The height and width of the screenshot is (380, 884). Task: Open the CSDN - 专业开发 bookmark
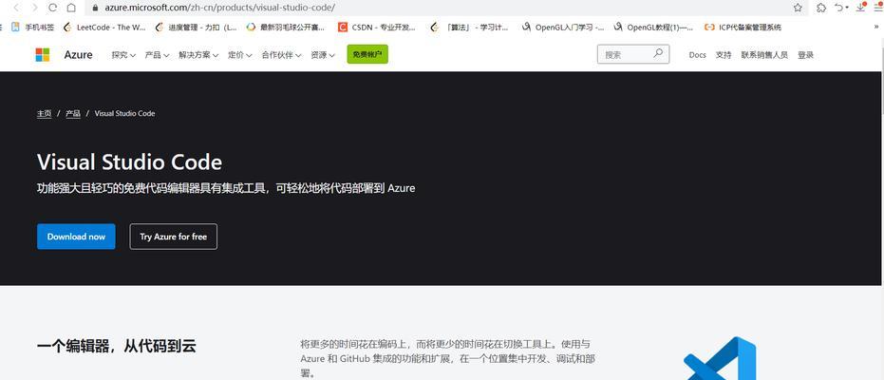pyautogui.click(x=377, y=27)
